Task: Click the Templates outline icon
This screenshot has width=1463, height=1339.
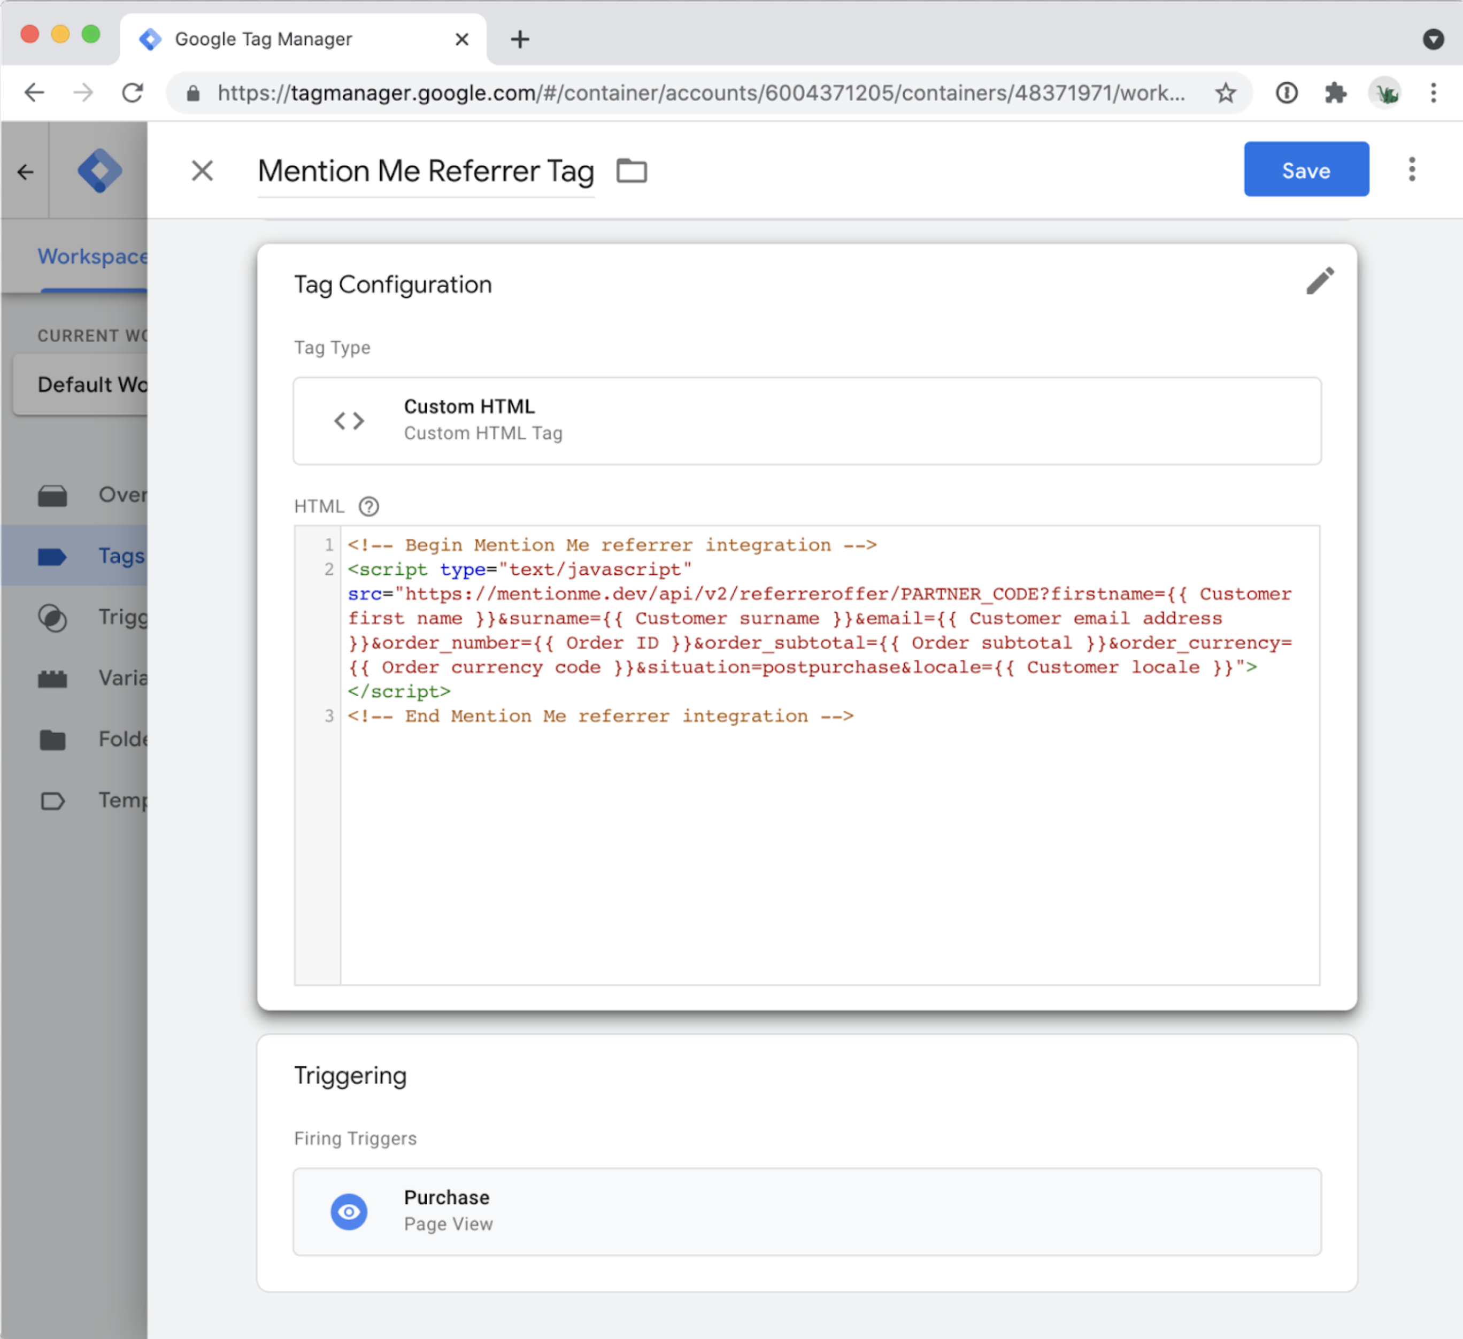Action: (x=52, y=801)
